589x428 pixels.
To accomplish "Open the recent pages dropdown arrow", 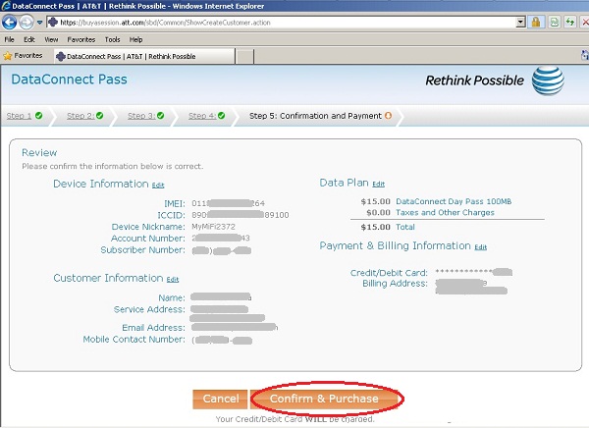I will pyautogui.click(x=39, y=23).
